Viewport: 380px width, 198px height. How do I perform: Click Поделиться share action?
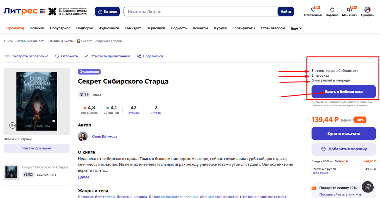pyautogui.click(x=150, y=56)
